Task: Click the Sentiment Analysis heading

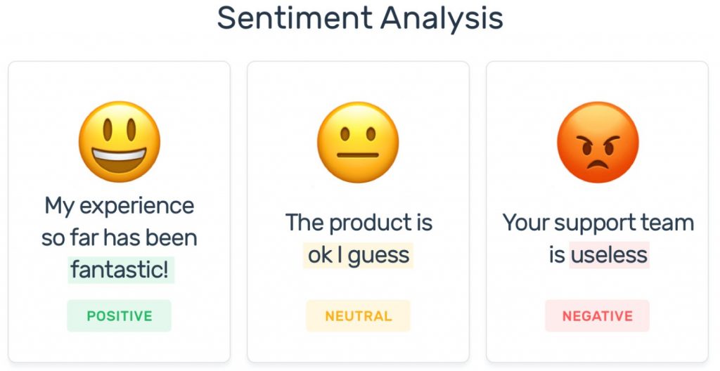Action: click(360, 18)
